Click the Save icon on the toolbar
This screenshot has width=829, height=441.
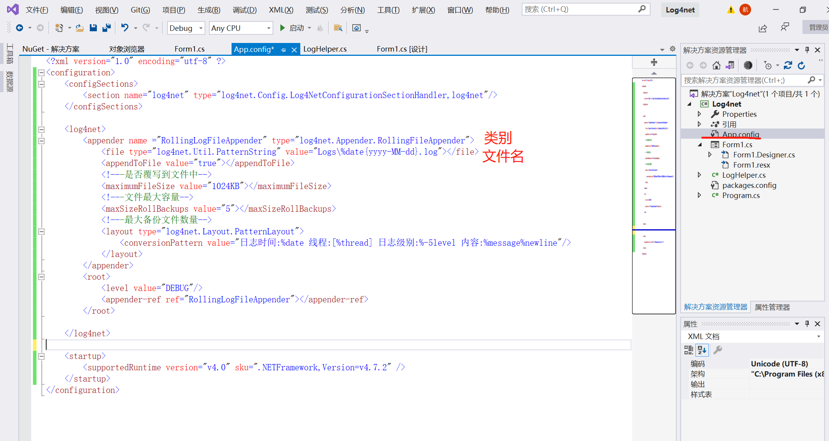click(x=93, y=28)
